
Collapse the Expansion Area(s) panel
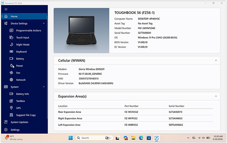[216, 96]
